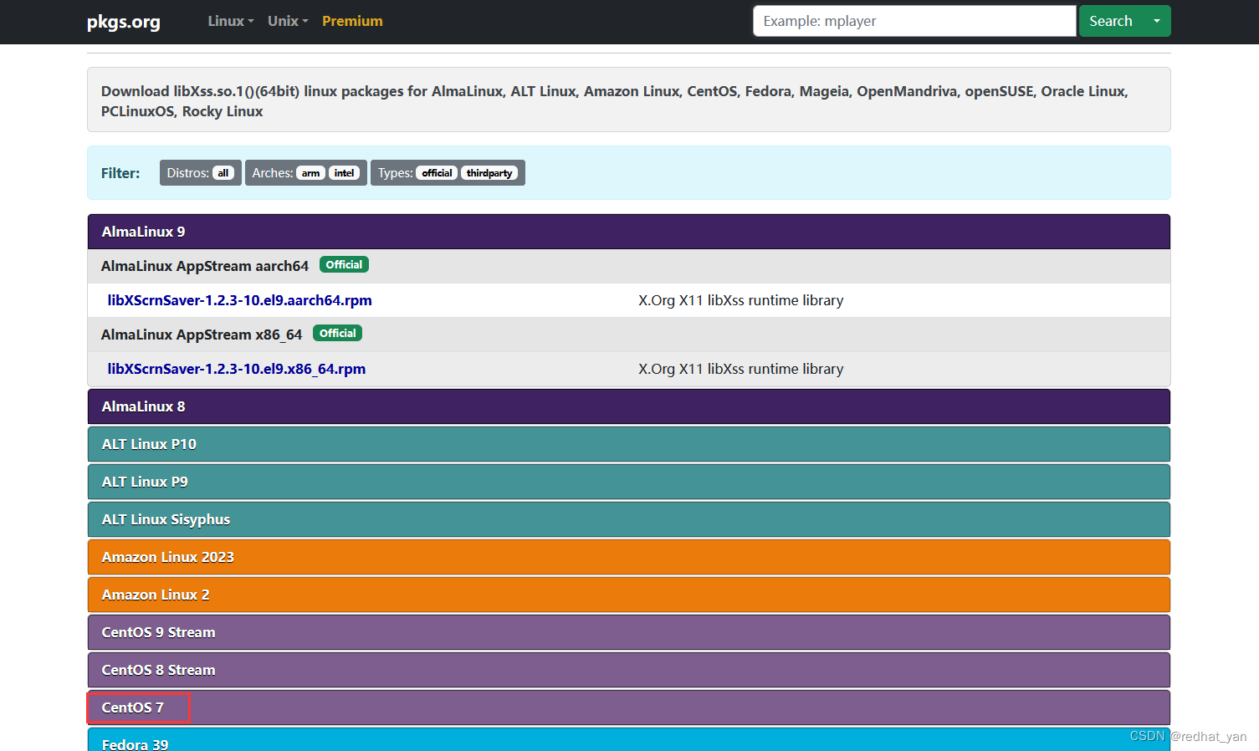Download libXScrnSaver-1.2.3-10.el9.aarch64.rpm package
The height and width of the screenshot is (751, 1259).
click(239, 300)
